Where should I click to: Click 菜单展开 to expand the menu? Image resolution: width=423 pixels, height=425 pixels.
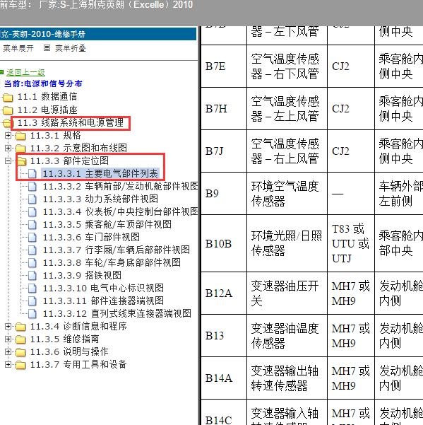[x=18, y=48]
